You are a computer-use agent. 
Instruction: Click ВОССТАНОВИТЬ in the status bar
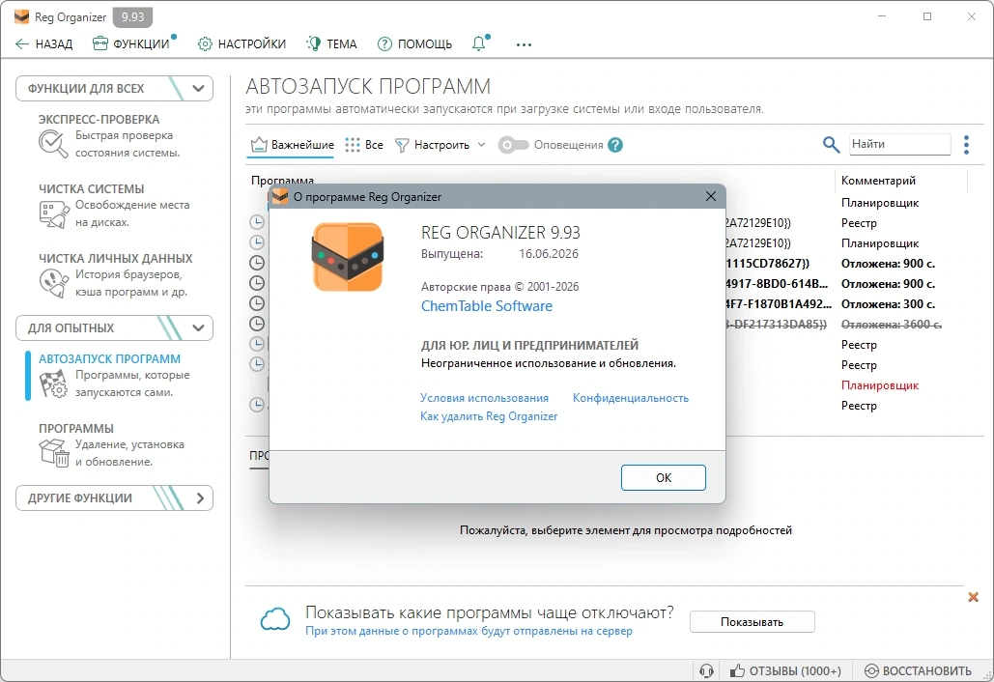point(918,670)
